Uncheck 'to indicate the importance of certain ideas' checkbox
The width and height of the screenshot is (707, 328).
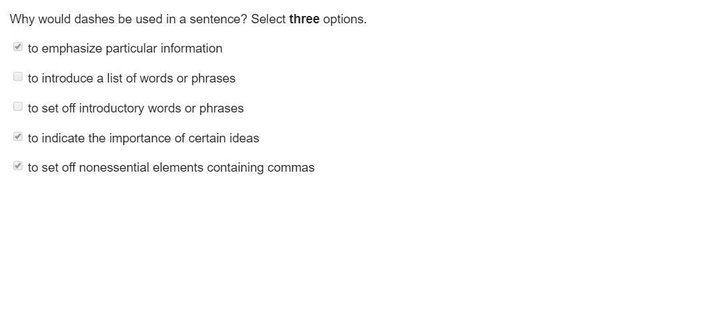(17, 136)
